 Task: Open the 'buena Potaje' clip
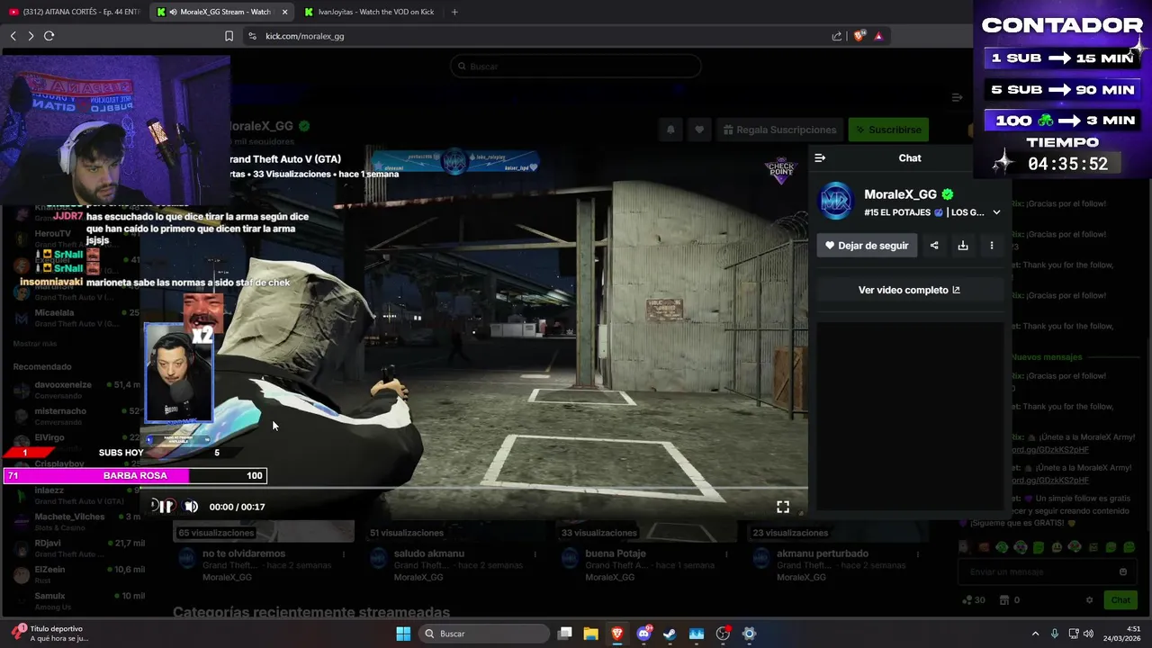tap(616, 553)
